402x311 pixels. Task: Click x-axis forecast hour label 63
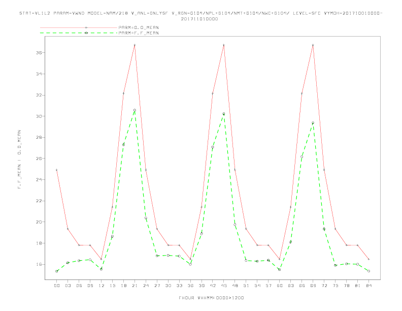[291, 286]
